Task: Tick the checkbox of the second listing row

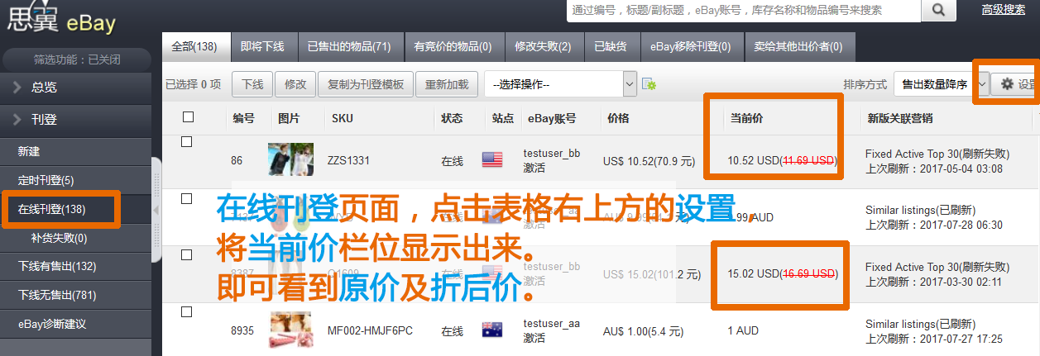Action: [187, 198]
